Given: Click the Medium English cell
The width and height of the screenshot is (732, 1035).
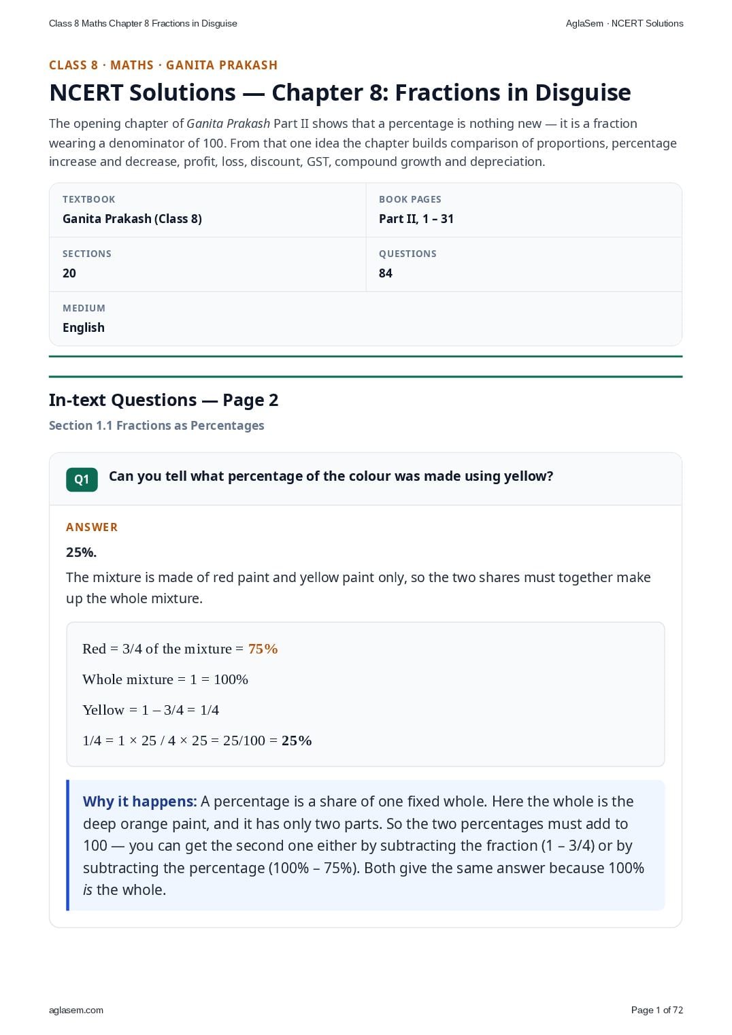Looking at the screenshot, I should 365,319.
